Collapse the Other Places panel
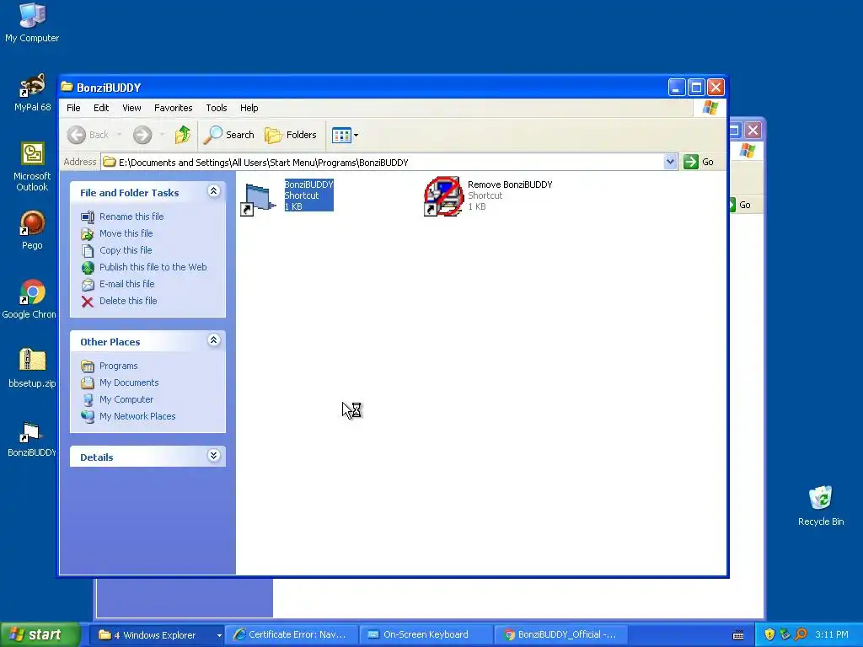This screenshot has width=863, height=647. [x=213, y=340]
